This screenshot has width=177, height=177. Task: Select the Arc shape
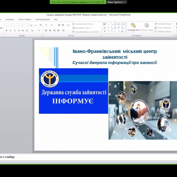108,31
